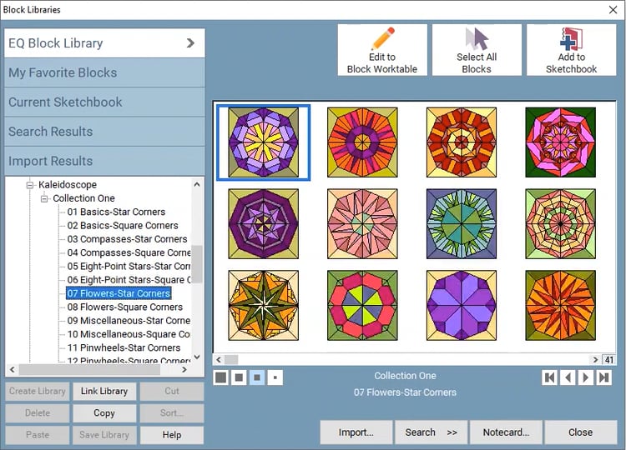Viewport: 626px width, 450px height.
Task: Select the dark purple star octagon block
Action: (x=264, y=224)
